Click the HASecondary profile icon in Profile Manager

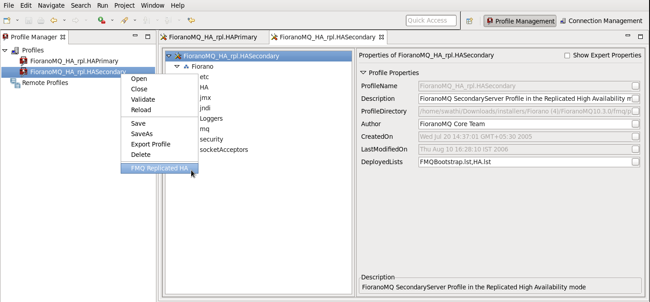(x=24, y=72)
